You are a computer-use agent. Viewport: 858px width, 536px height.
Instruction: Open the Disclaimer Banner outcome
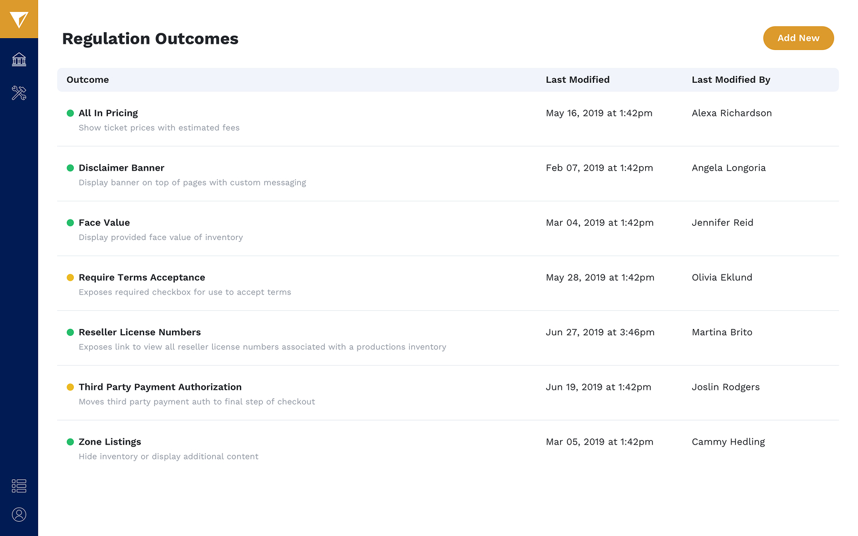tap(121, 168)
